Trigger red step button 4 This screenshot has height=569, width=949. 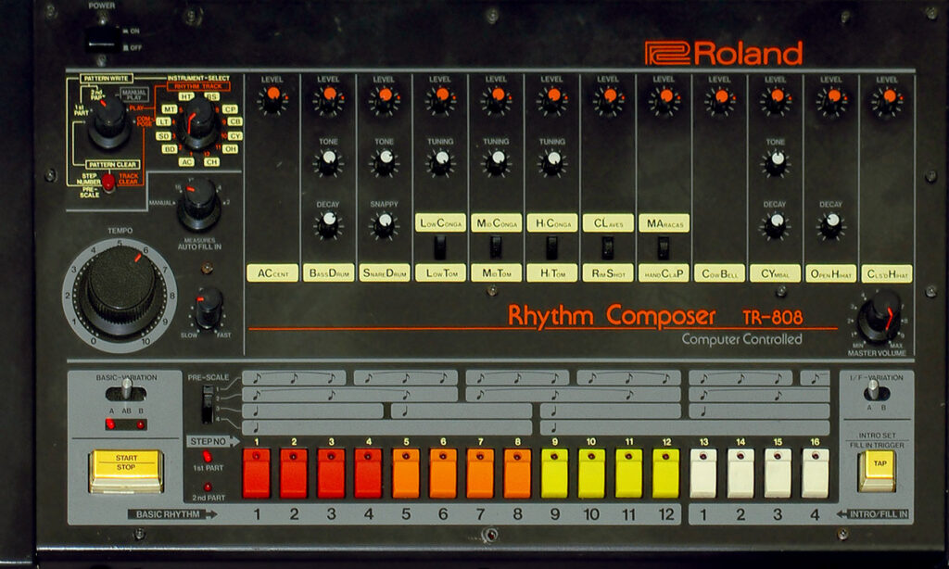368,474
